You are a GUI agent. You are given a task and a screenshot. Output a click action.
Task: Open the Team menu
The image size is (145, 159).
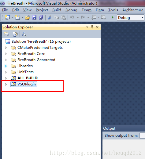pos(87,10)
